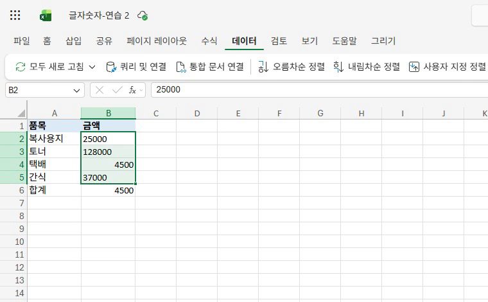Select the cell containing 복사용지

click(54, 139)
